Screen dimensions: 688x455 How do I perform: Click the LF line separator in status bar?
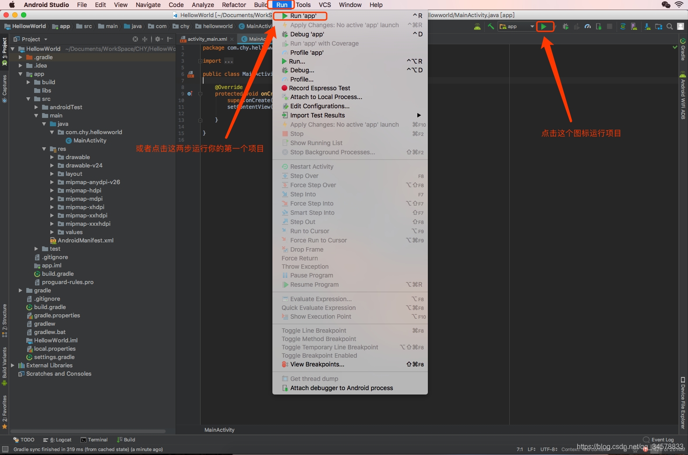[532, 449]
